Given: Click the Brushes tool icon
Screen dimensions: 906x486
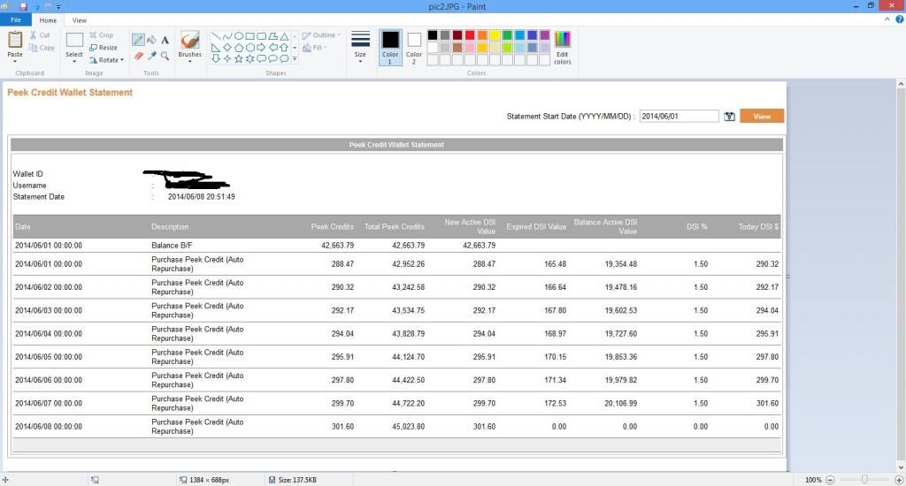Looking at the screenshot, I should [x=189, y=40].
